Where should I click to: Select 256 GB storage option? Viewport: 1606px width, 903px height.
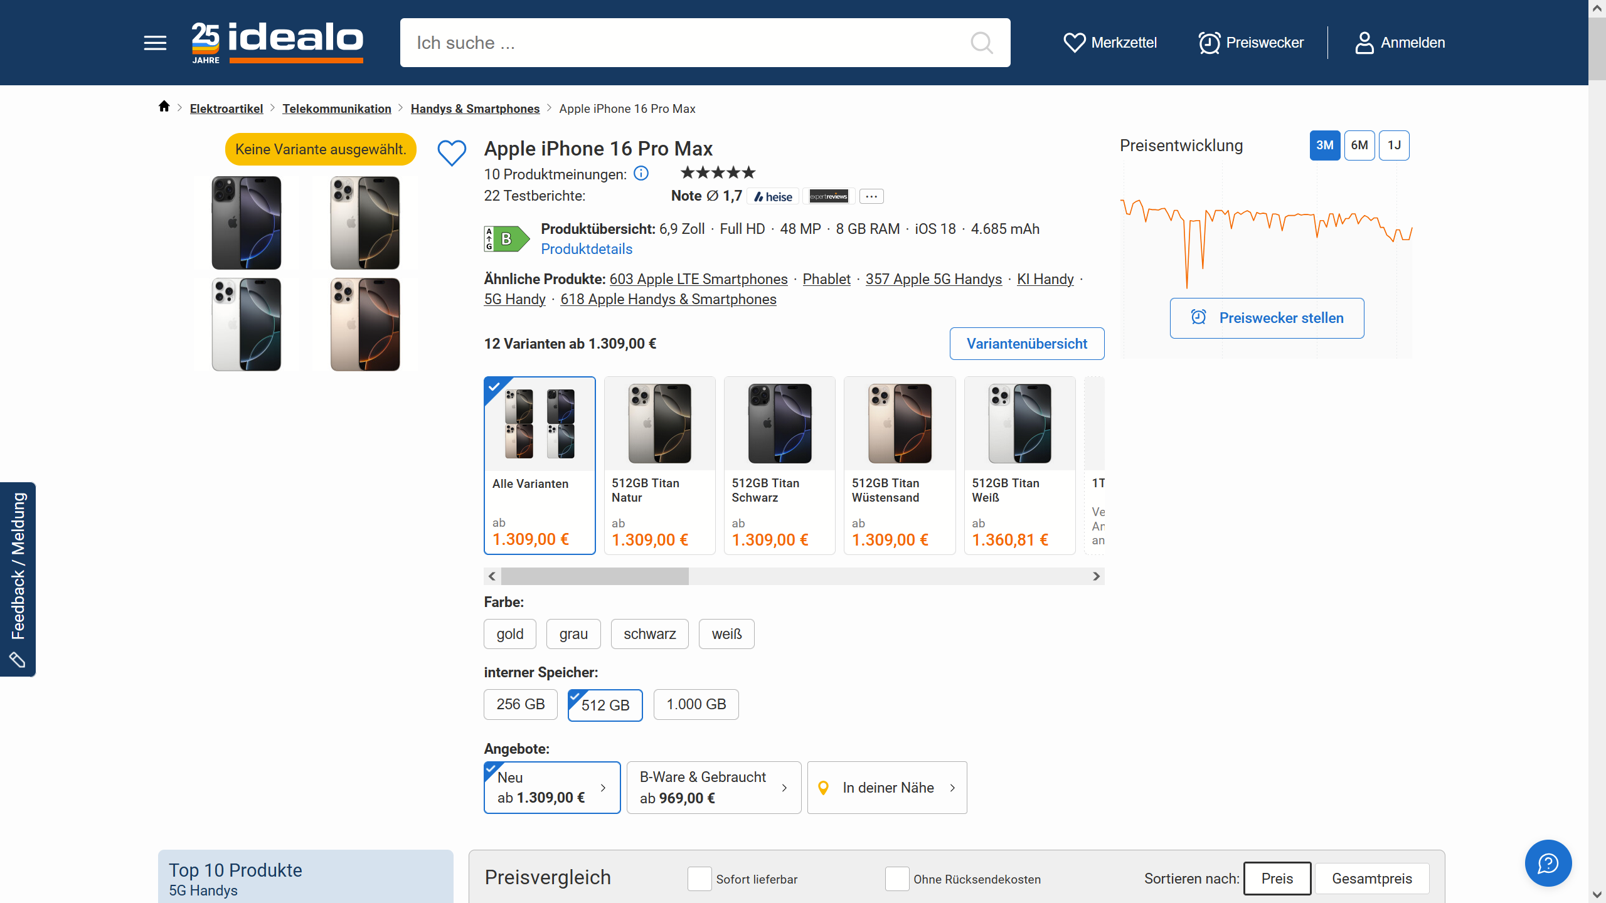click(x=521, y=704)
